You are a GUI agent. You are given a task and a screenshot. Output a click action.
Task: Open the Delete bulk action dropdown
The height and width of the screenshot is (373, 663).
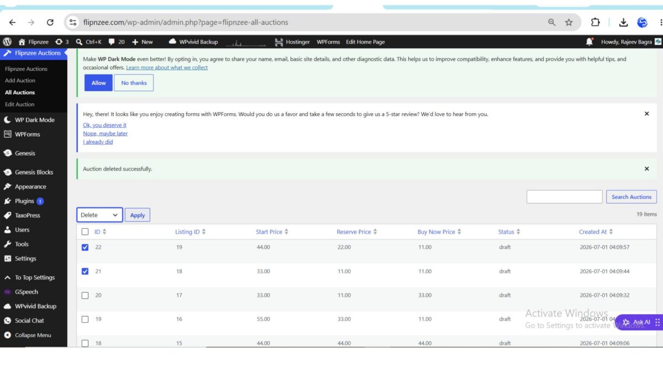click(99, 215)
